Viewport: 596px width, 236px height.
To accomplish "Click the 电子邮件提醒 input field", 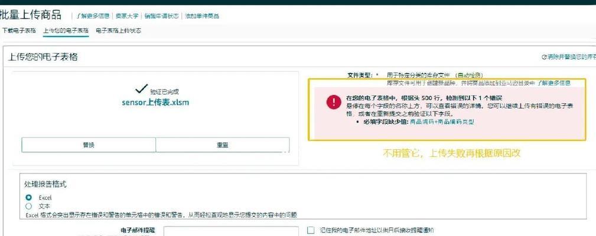I will [231, 231].
